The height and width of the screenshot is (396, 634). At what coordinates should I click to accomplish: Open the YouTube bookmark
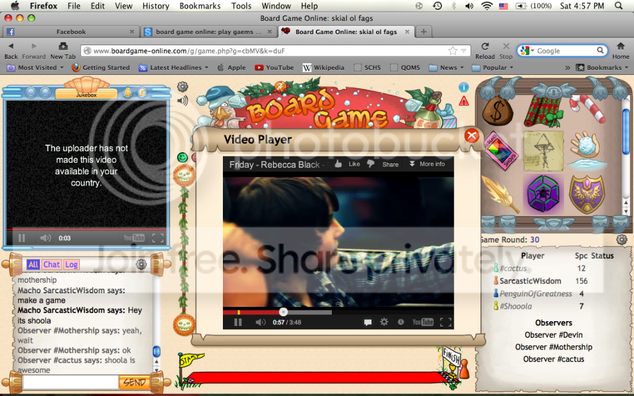point(274,67)
